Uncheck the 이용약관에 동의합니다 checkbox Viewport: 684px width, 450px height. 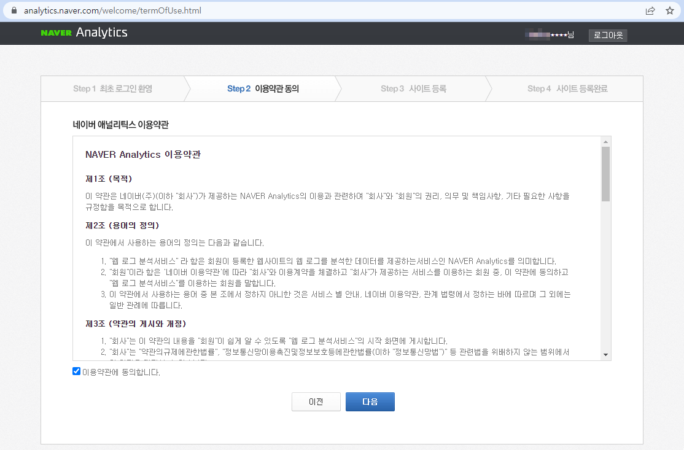(x=76, y=371)
